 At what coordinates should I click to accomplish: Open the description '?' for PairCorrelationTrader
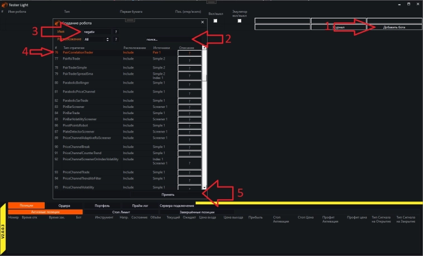click(189, 54)
